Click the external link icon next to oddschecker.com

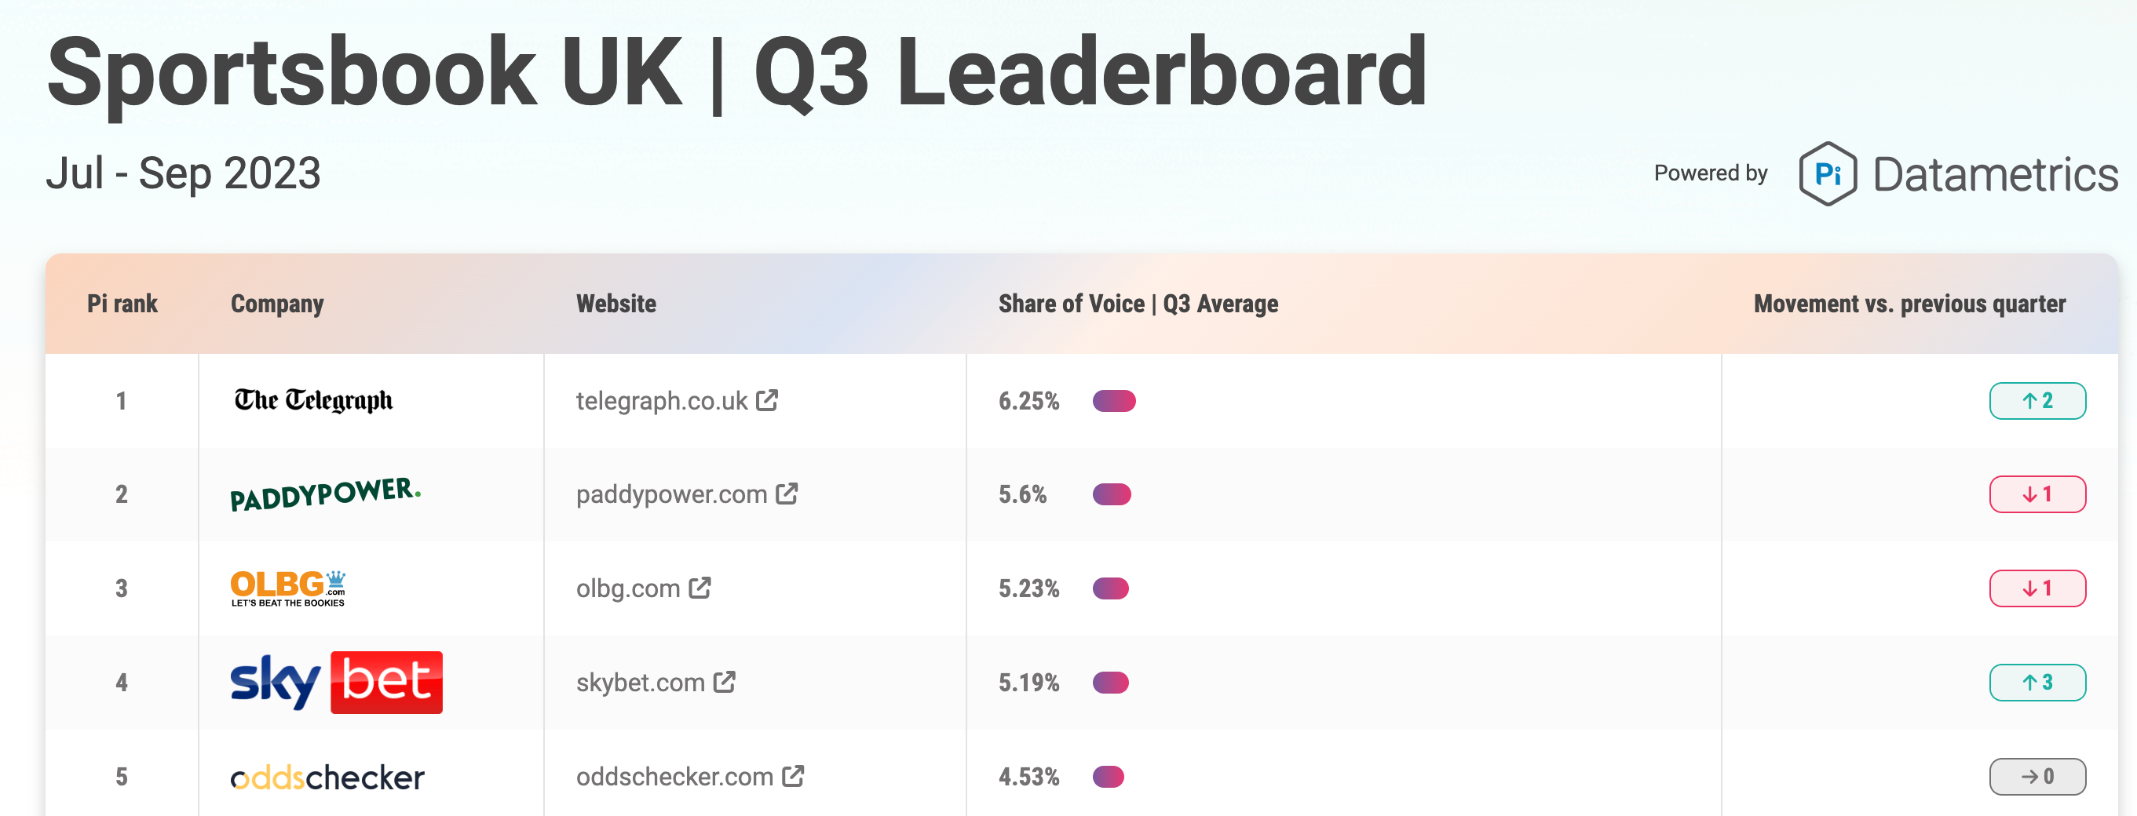pos(792,777)
